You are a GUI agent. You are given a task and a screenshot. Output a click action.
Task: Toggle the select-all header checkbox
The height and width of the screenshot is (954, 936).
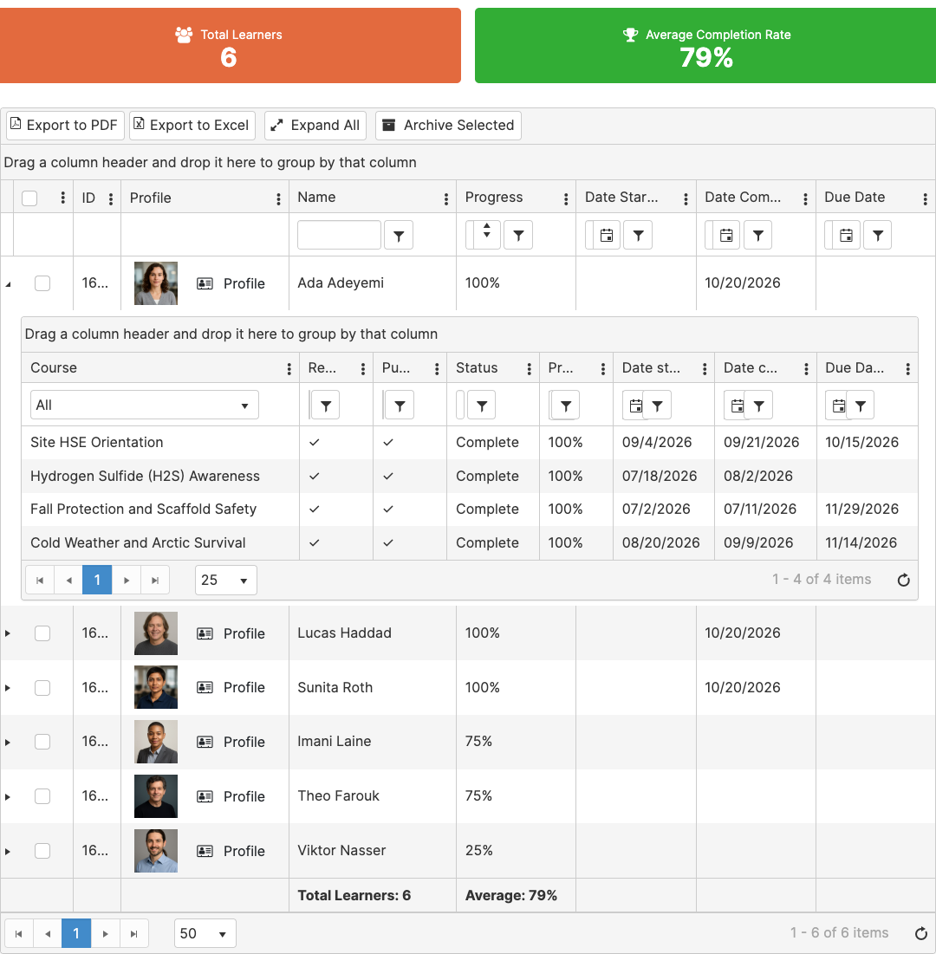29,198
